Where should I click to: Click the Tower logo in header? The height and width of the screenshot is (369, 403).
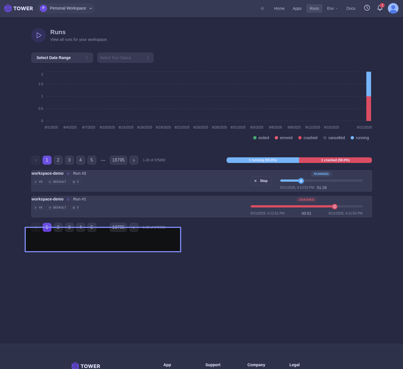tap(19, 8)
